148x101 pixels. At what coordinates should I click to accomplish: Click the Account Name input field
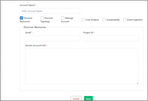tap(50, 11)
